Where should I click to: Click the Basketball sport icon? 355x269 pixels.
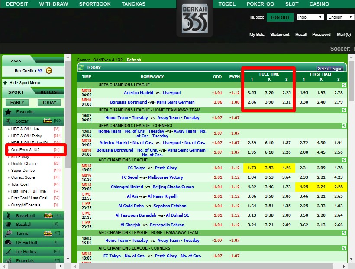[9, 215]
